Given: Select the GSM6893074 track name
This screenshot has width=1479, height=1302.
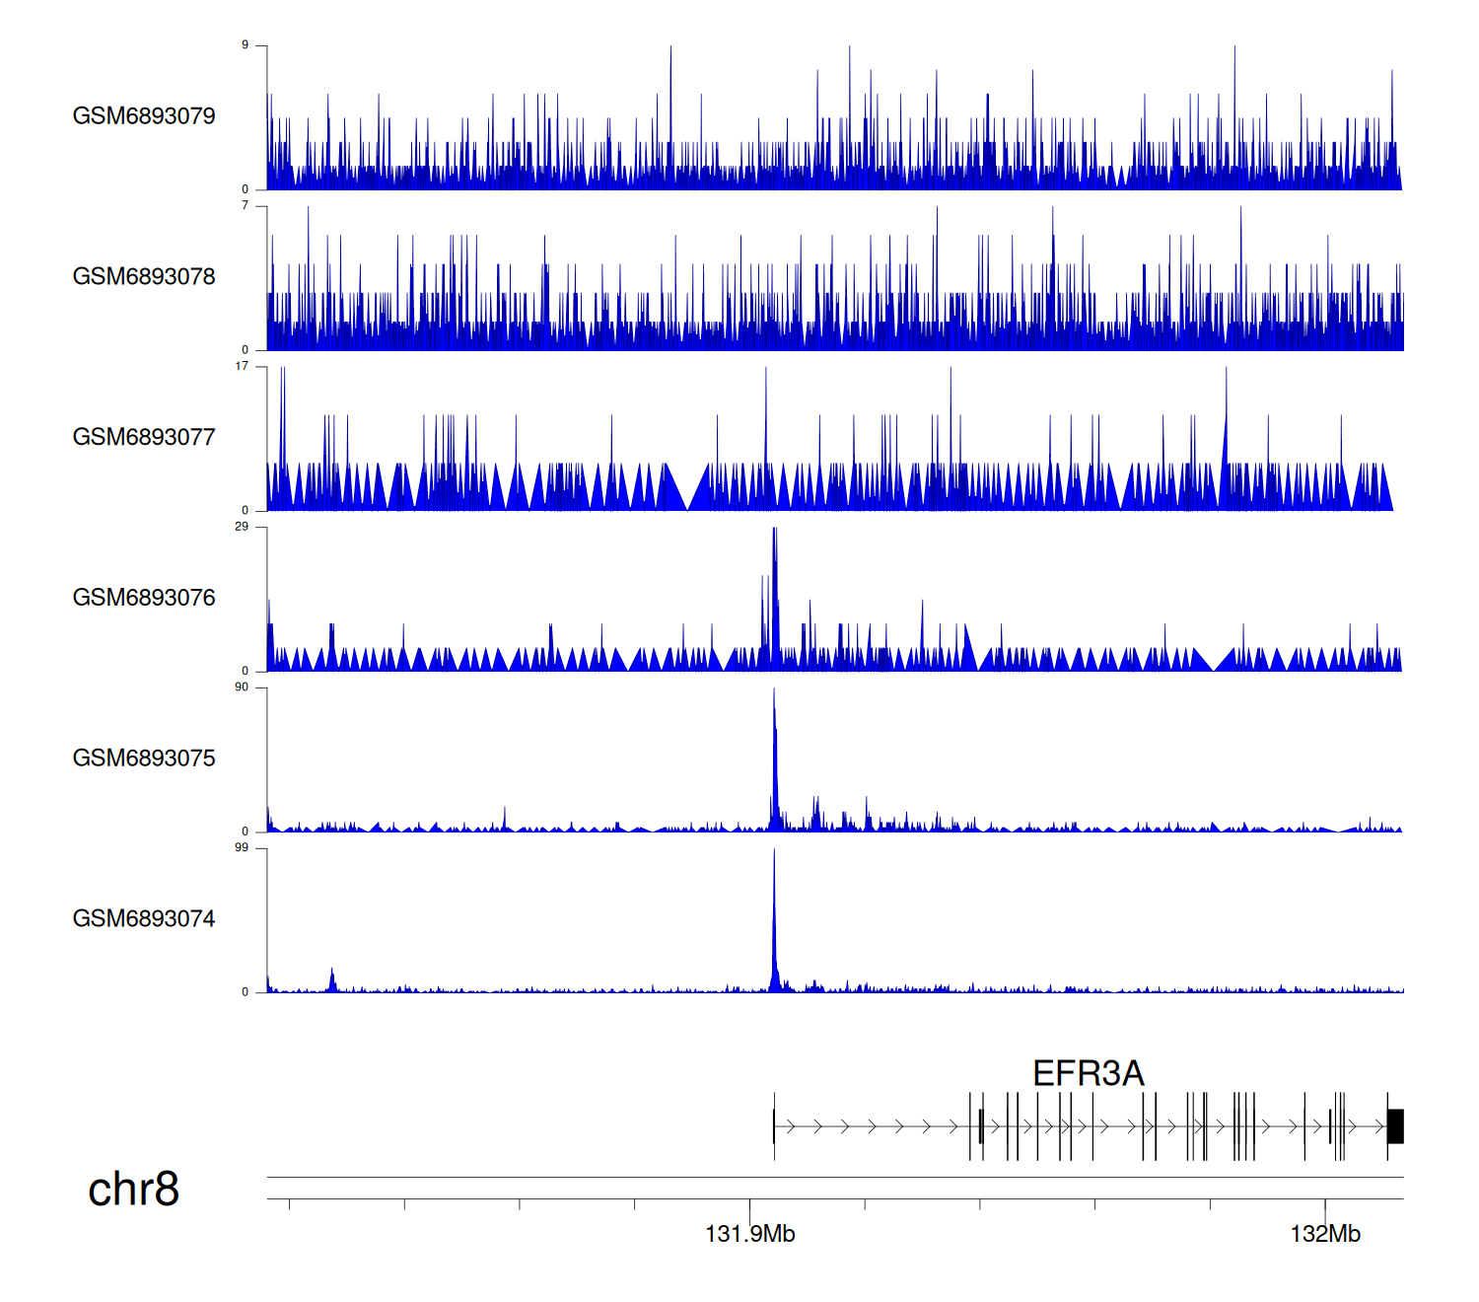Looking at the screenshot, I should [x=144, y=919].
